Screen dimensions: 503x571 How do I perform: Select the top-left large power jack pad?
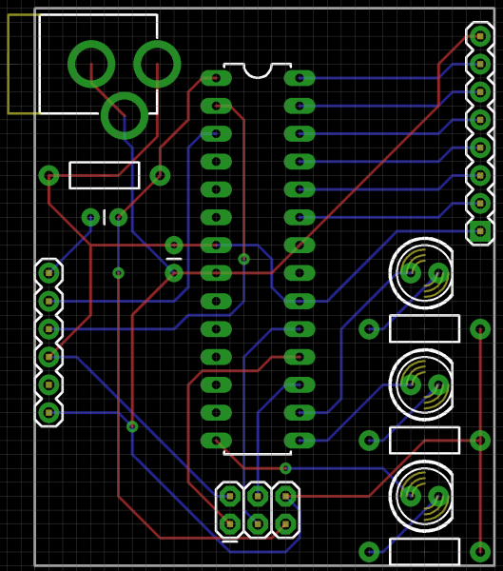point(91,64)
